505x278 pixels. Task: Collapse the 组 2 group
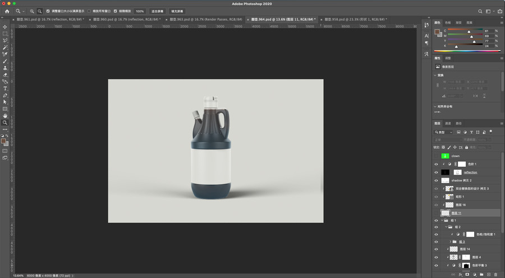click(x=447, y=227)
